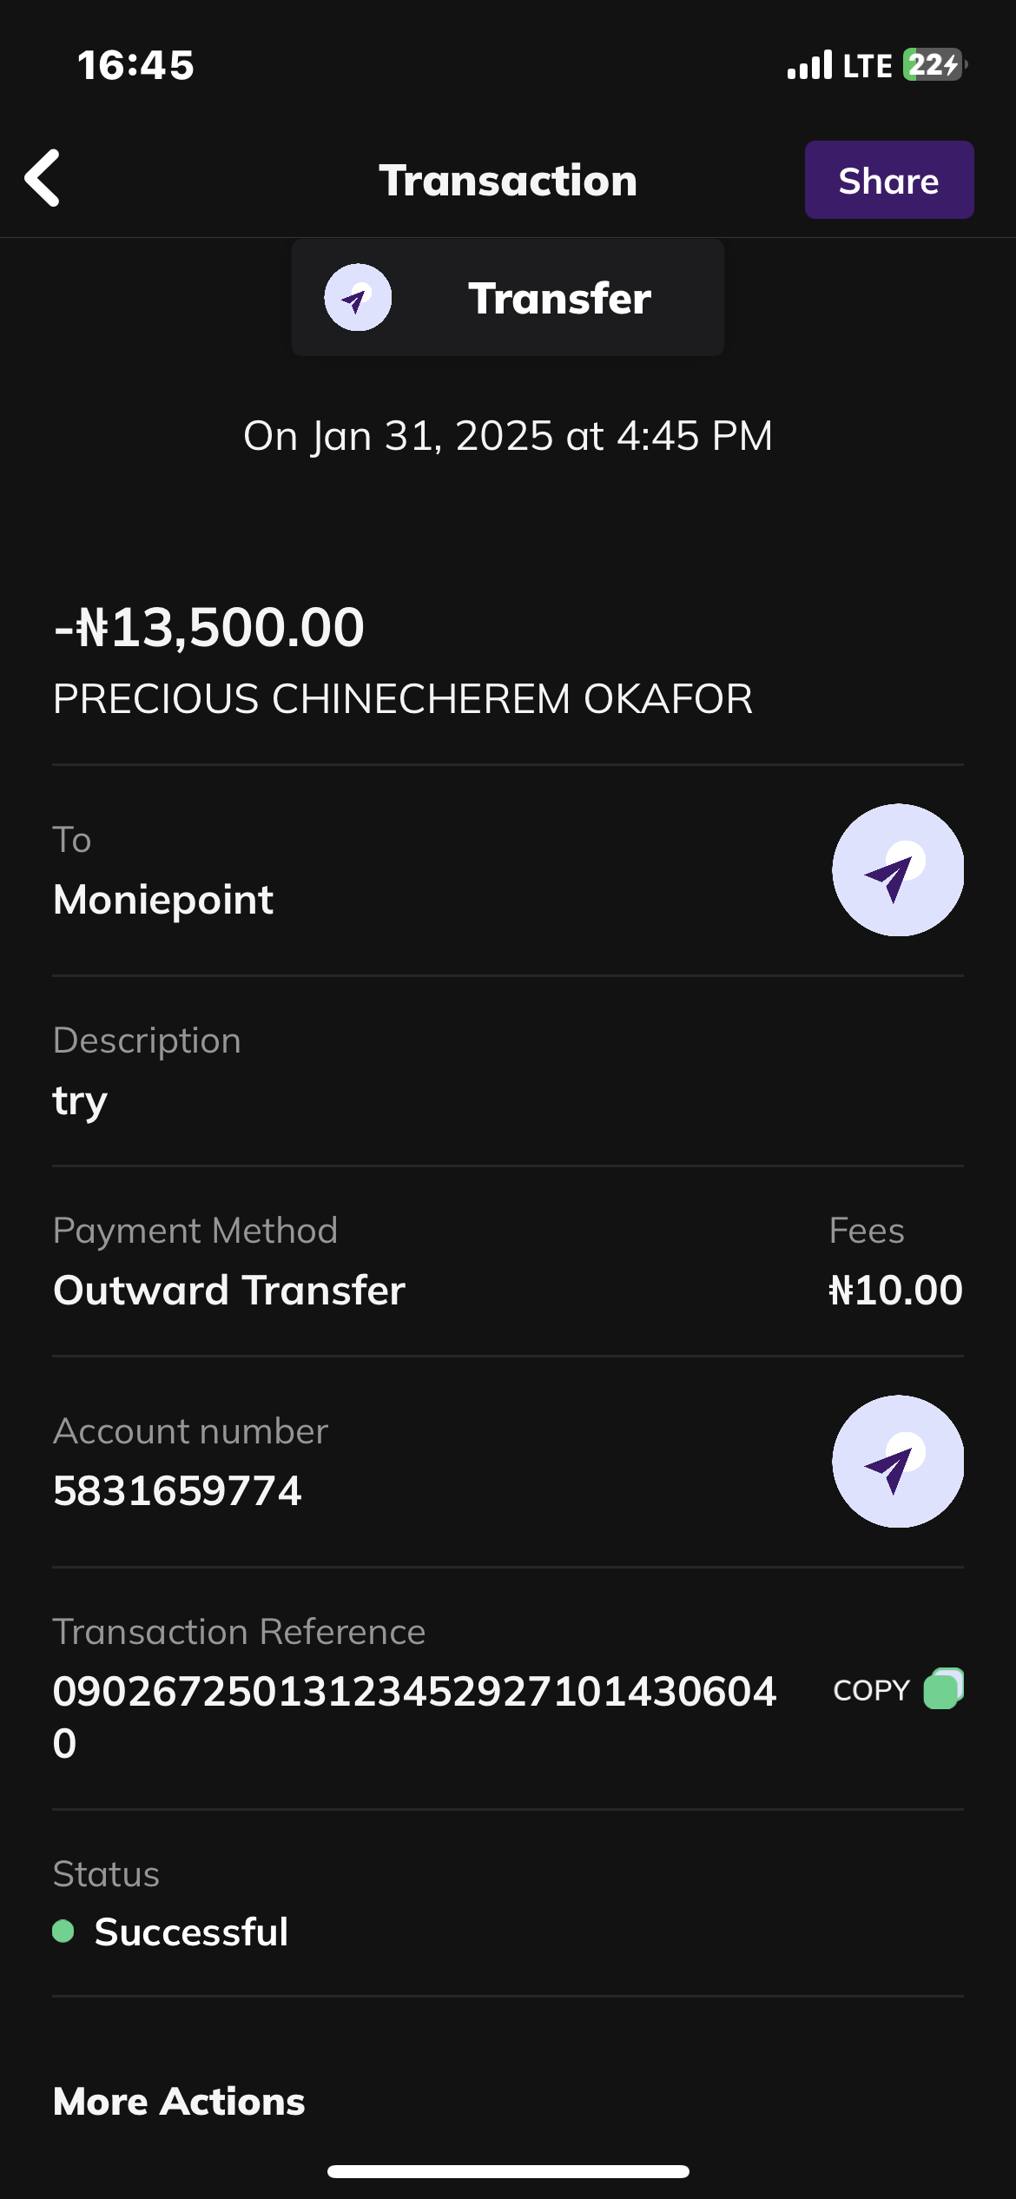Tap recipient name PRECIOUS CHINECHEREM OKAFOR
Viewport: 1016px width, 2199px height.
[403, 699]
